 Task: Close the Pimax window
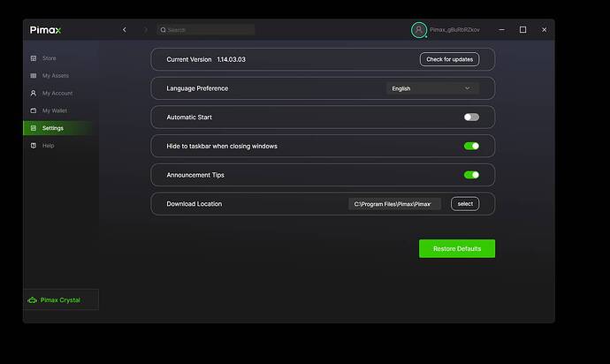pos(544,29)
